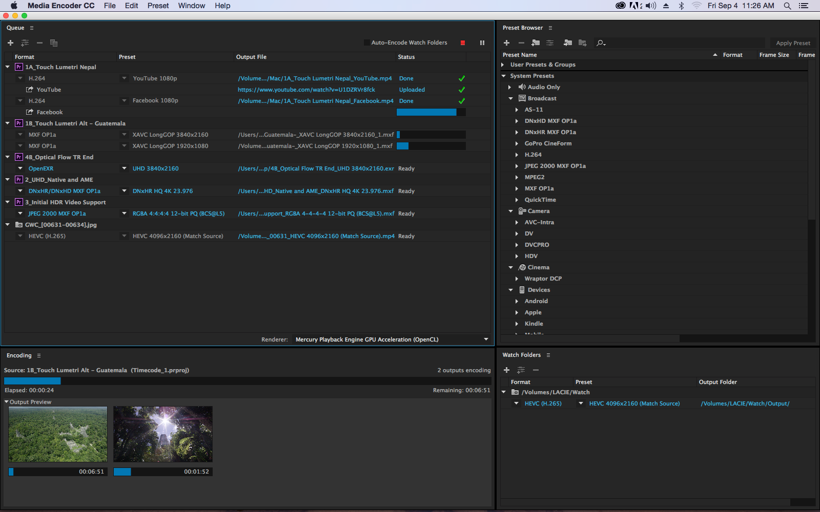Click the 1A_Touch Lumetri Nepal_YouTube.mp4 output path
This screenshot has height=512, width=820.
click(x=315, y=78)
